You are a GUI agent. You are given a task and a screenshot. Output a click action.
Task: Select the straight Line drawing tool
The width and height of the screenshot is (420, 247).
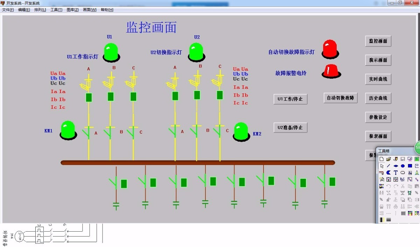click(388, 166)
